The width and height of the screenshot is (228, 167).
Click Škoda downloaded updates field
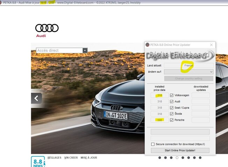click(x=201, y=114)
